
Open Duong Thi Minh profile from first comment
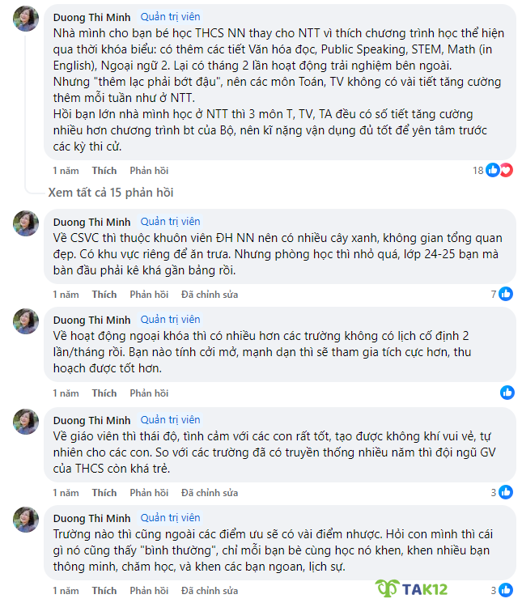click(91, 17)
